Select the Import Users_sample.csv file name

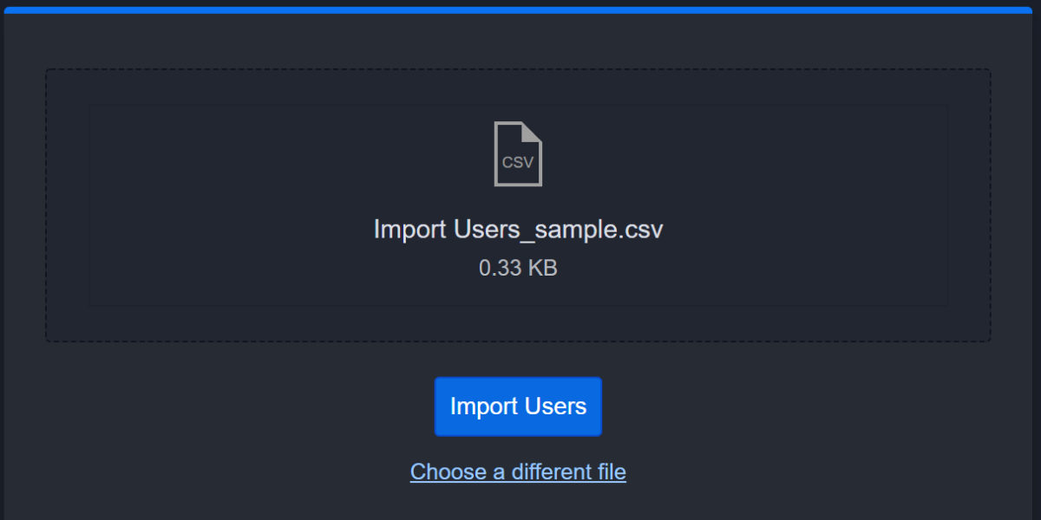point(518,230)
